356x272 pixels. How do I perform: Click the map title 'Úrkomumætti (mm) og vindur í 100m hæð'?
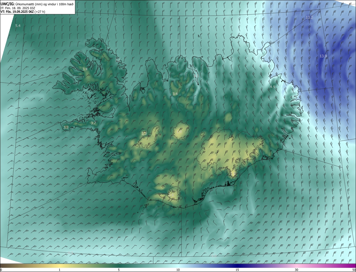[44, 4]
